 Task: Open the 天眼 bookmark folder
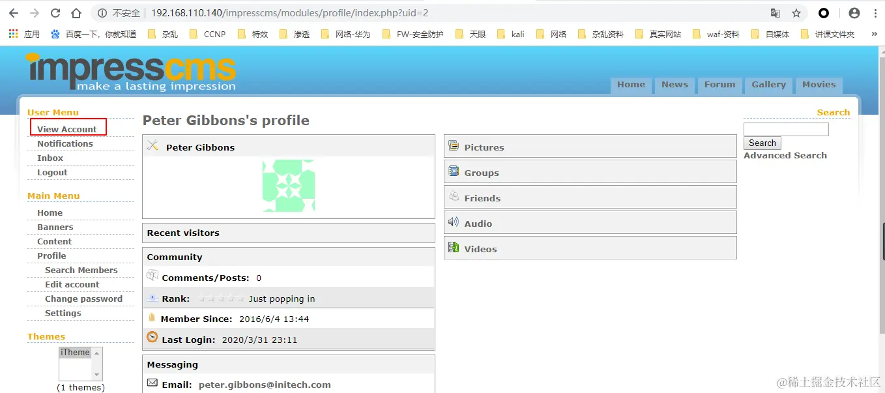tap(471, 34)
